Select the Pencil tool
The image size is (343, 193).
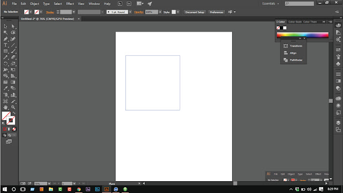pos(5,57)
